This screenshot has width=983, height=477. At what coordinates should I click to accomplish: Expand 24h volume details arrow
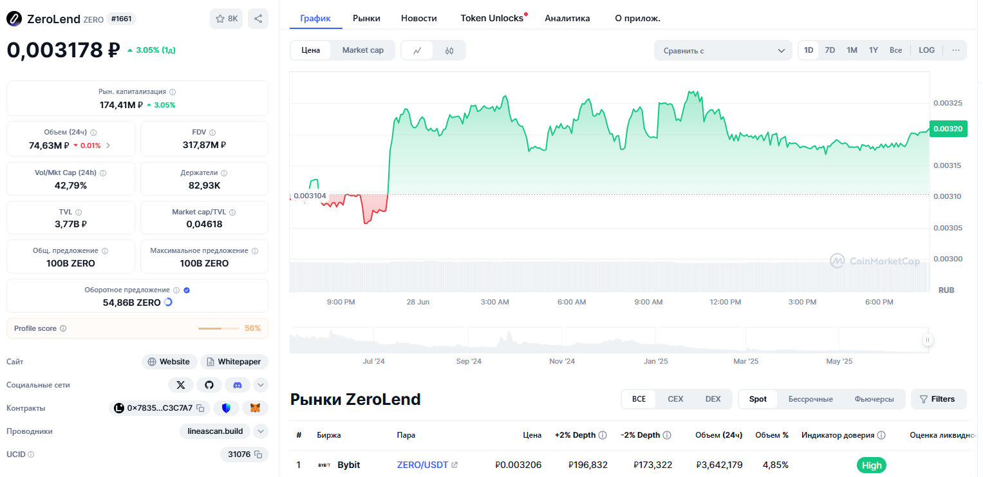click(x=108, y=145)
